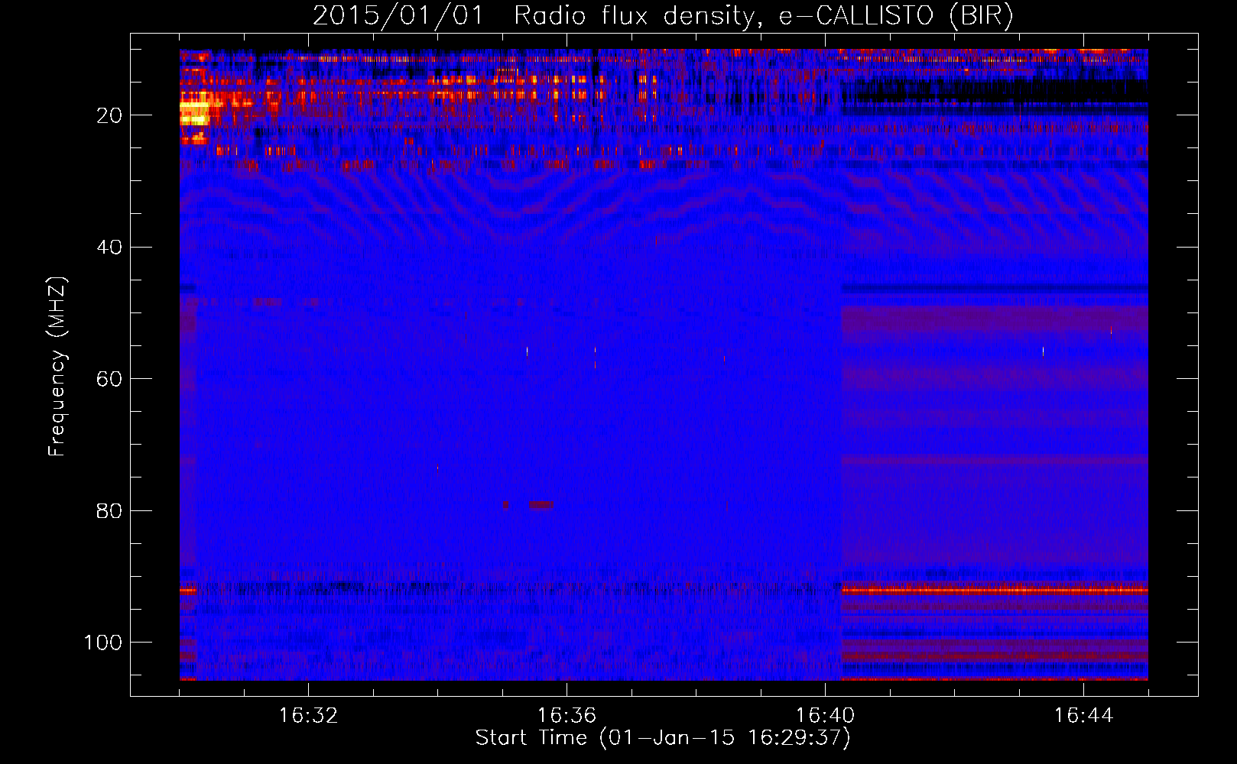Click the 60 frequency tick label

tap(109, 379)
